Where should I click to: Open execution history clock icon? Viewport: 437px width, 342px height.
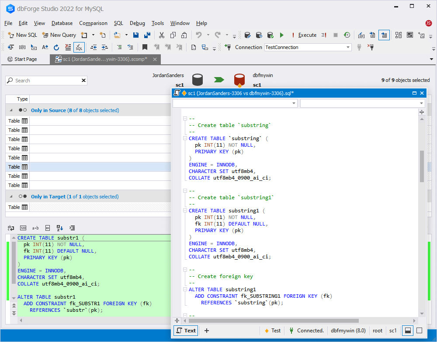pyautogui.click(x=347, y=35)
